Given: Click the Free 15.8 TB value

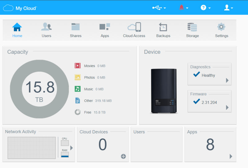Looking at the screenshot, I should pos(100,112).
